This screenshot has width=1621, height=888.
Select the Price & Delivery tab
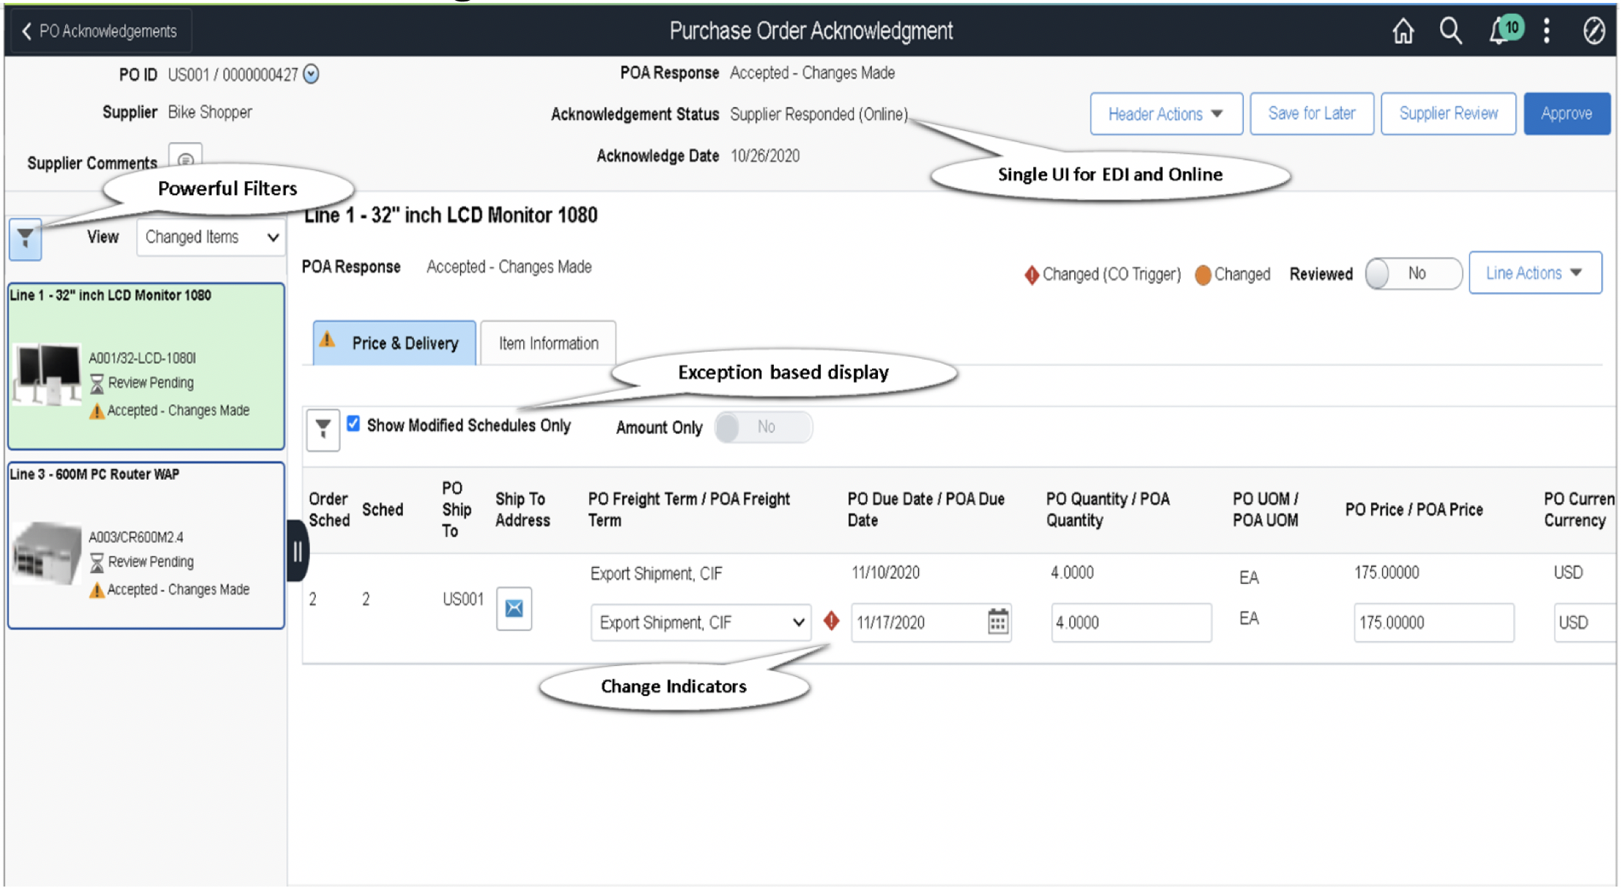pyautogui.click(x=394, y=342)
